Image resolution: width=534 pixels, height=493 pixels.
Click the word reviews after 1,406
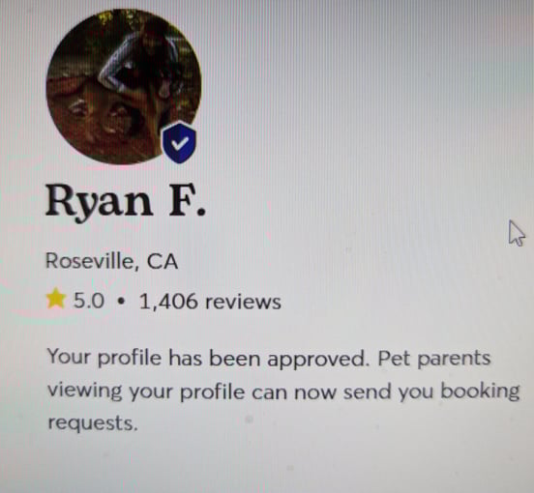pos(243,302)
